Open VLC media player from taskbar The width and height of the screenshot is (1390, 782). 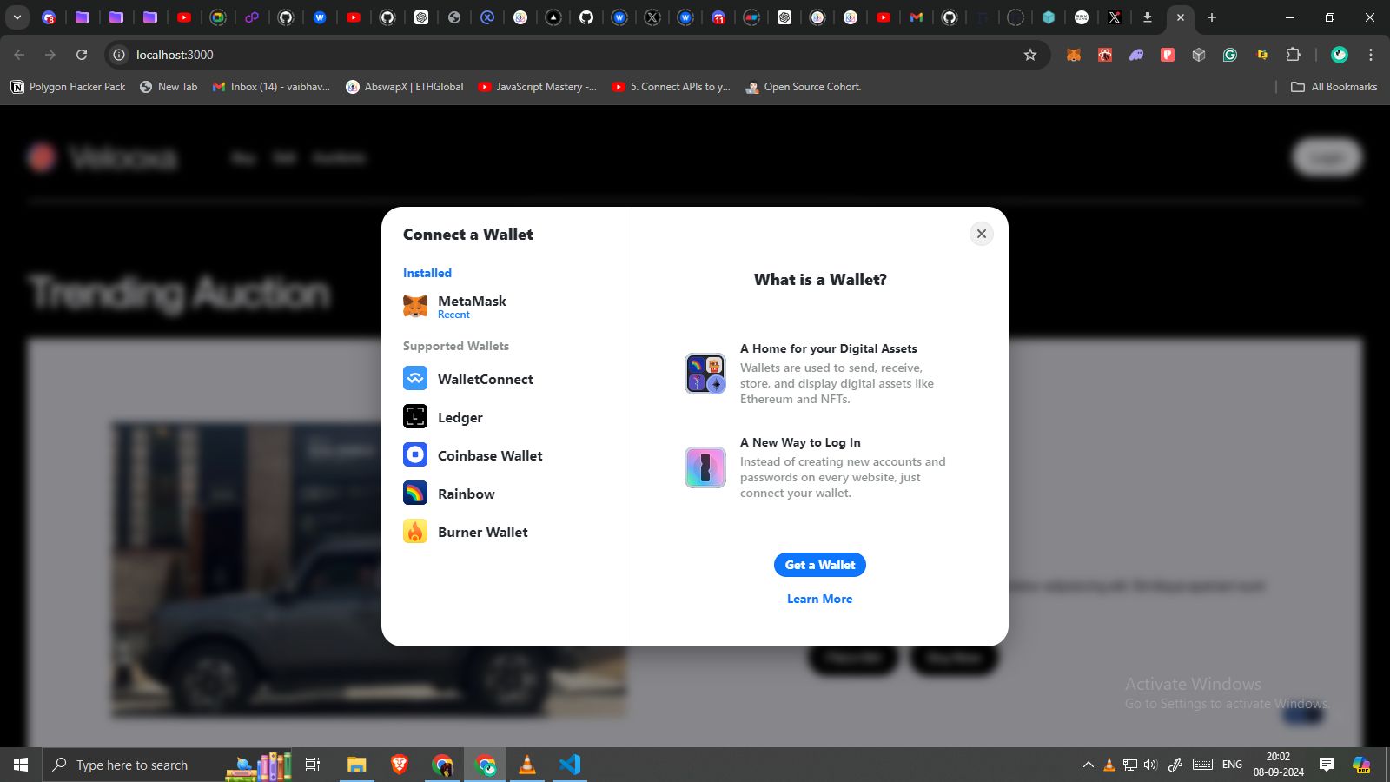(527, 765)
